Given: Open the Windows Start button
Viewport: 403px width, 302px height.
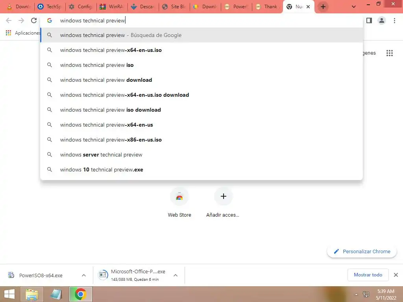Looking at the screenshot, I should click(x=9, y=294).
